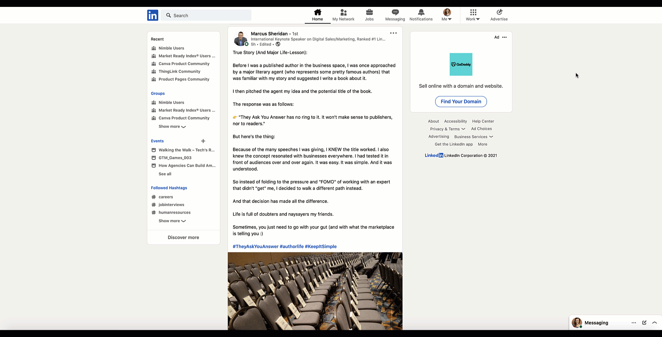The image size is (662, 337).
Task: Go to My Network icon
Action: pos(343,12)
